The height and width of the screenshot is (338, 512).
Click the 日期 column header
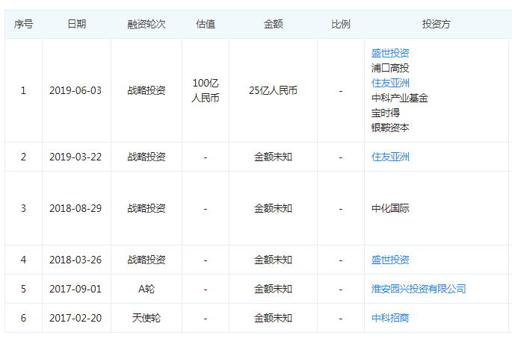click(x=77, y=24)
